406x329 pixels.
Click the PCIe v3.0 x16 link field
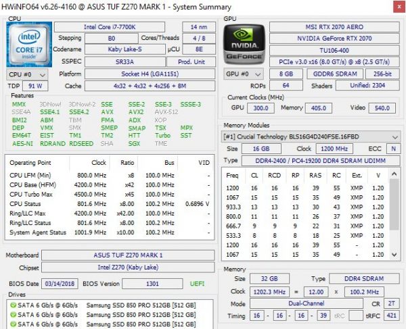coord(334,62)
